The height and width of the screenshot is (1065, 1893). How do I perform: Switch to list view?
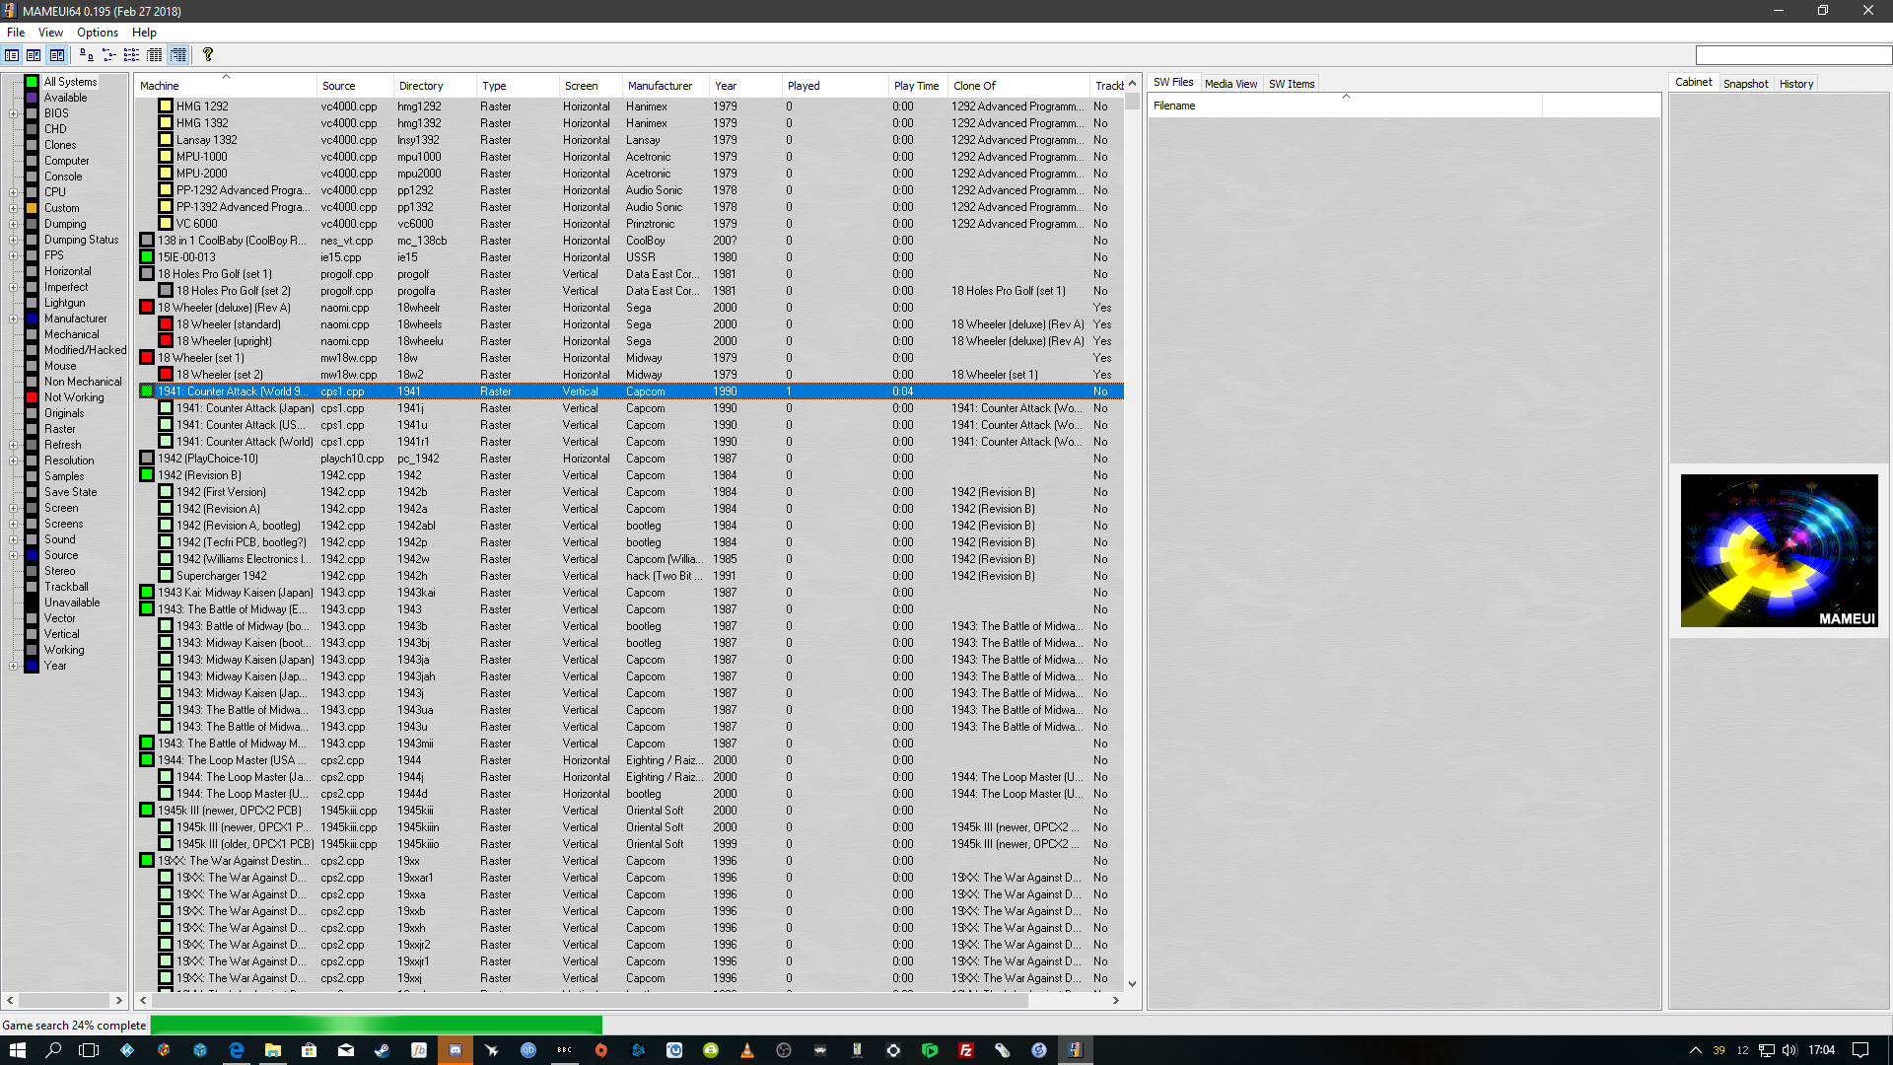[x=131, y=55]
